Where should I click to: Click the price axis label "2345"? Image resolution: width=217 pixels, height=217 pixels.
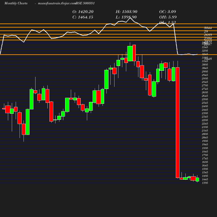pyautogui.click(x=205, y=117)
